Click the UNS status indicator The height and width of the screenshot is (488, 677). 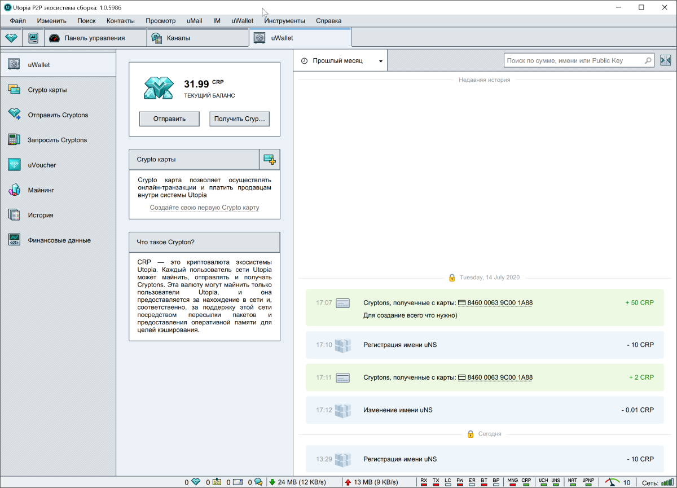pos(556,482)
